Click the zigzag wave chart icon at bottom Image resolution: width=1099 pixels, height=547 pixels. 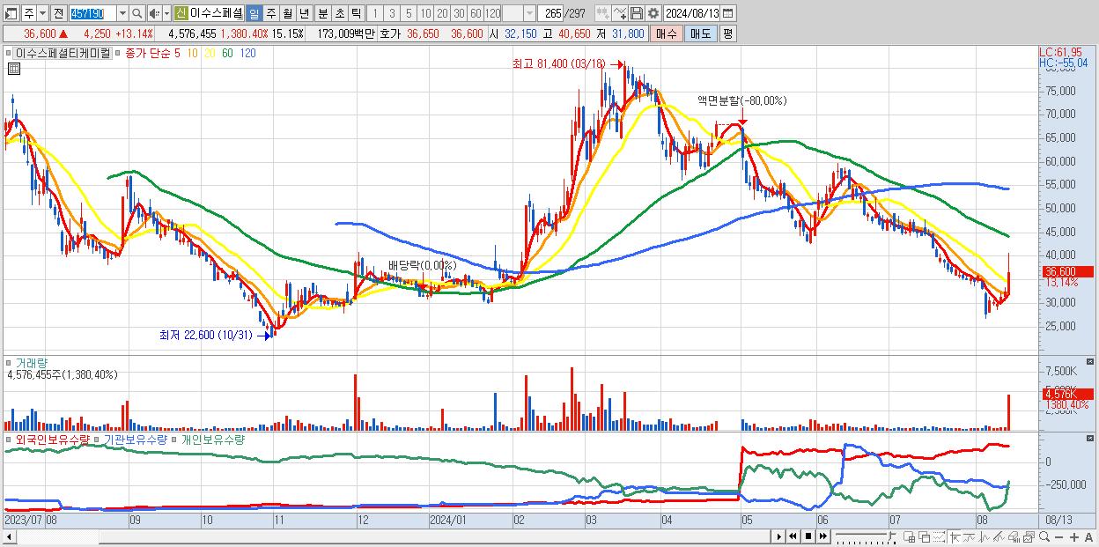click(x=984, y=537)
